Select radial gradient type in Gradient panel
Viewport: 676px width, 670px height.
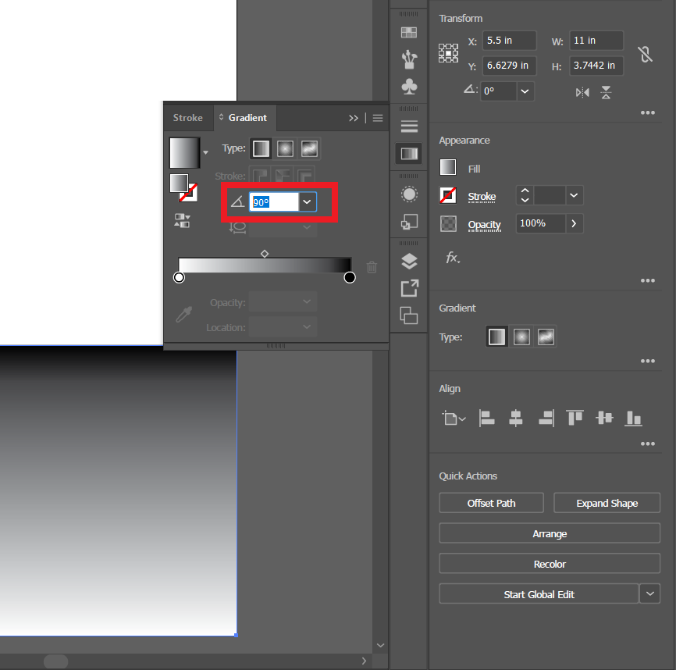[x=284, y=148]
